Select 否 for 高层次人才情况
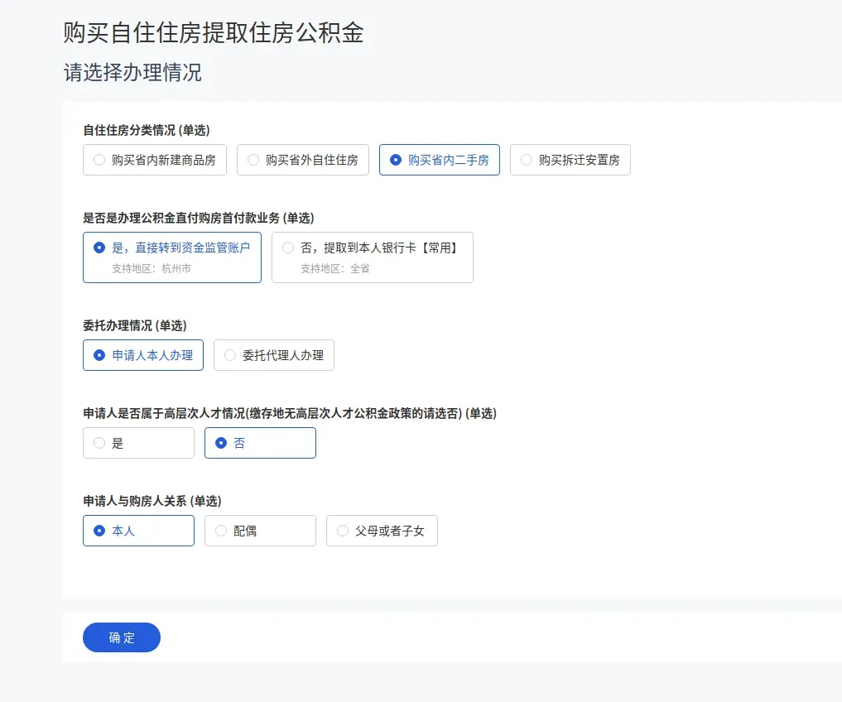This screenshot has width=842, height=702. coord(260,443)
